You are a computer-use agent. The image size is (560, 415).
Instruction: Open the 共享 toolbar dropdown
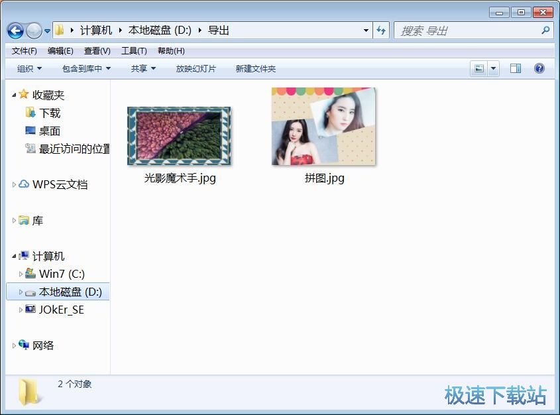(x=143, y=68)
